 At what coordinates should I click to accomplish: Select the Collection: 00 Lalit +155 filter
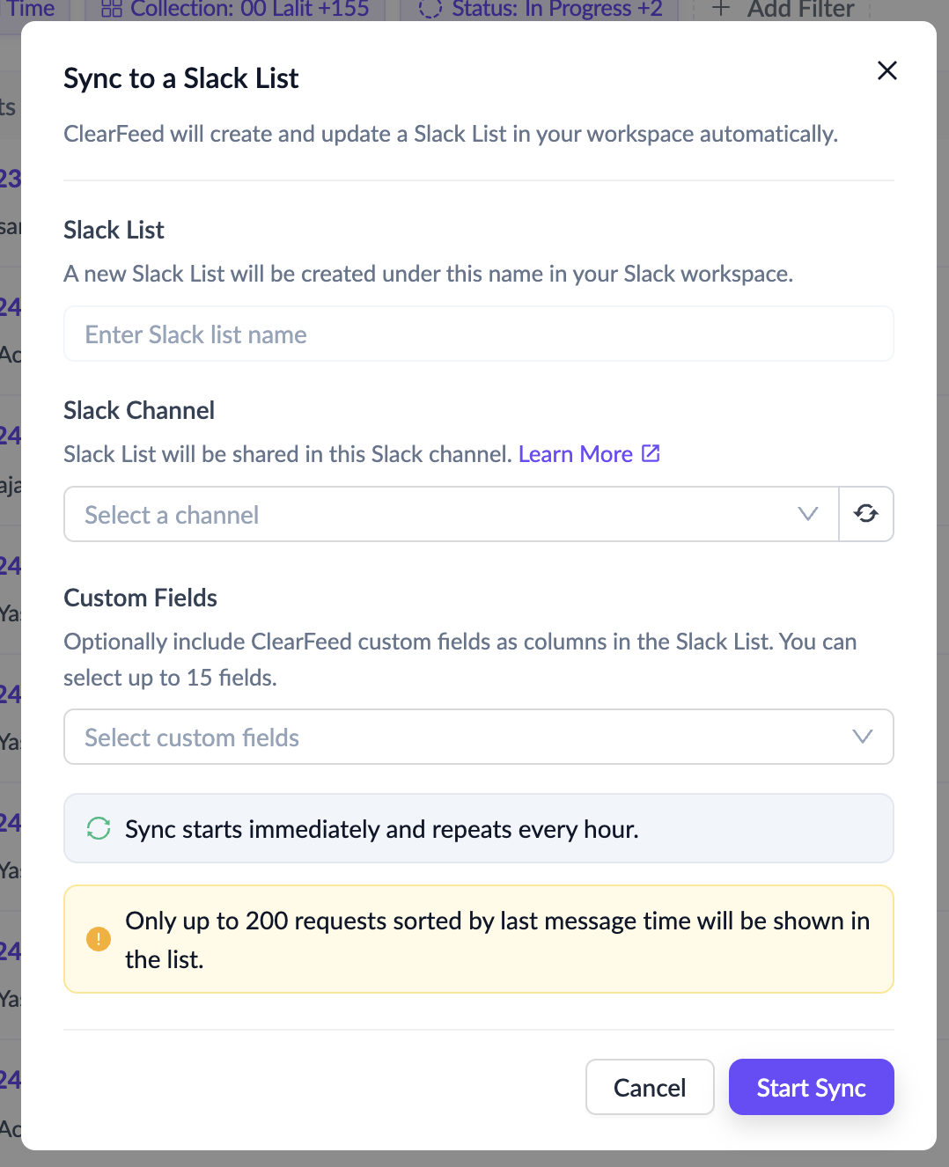(x=249, y=9)
